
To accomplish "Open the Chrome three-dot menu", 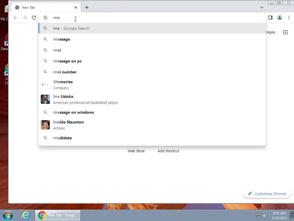I will [x=289, y=18].
